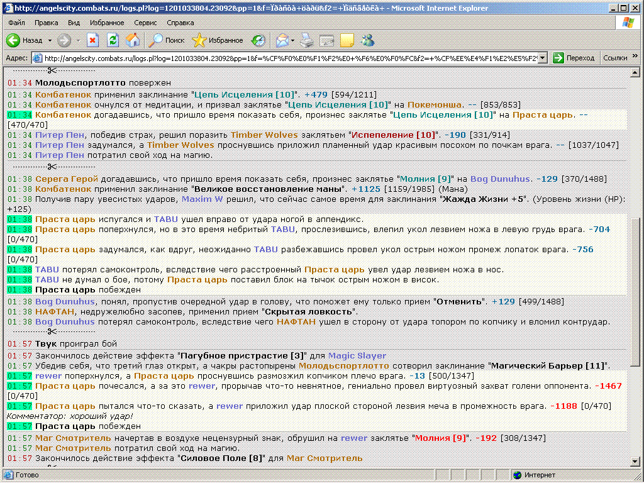The height and width of the screenshot is (483, 644).
Task: Click the Ссылки toolbar label
Action: click(x=615, y=58)
